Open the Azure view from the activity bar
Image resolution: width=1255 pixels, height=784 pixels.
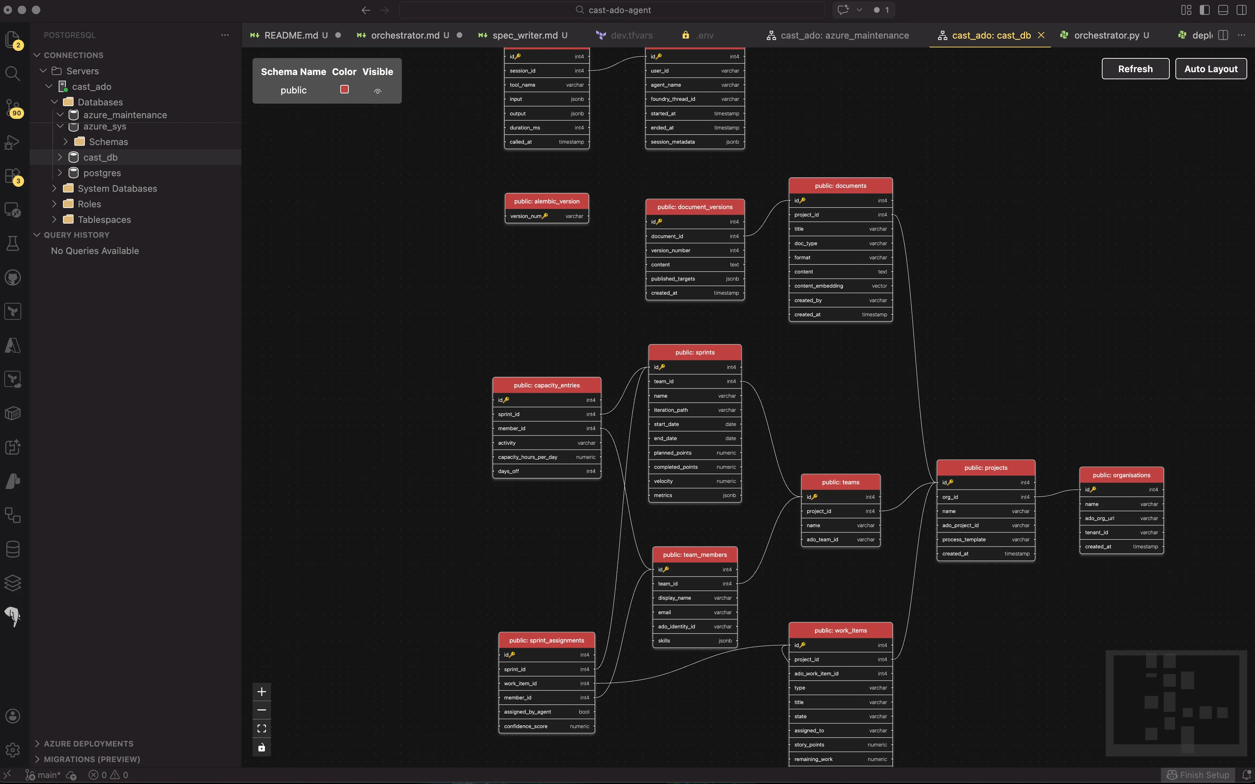click(12, 345)
